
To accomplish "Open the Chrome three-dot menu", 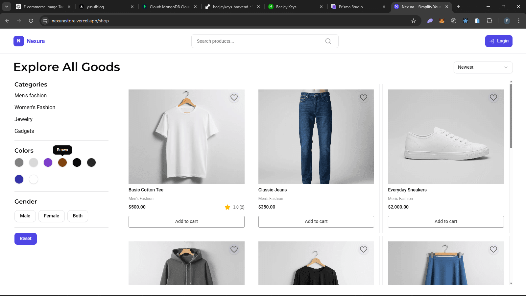I will pos(519,21).
